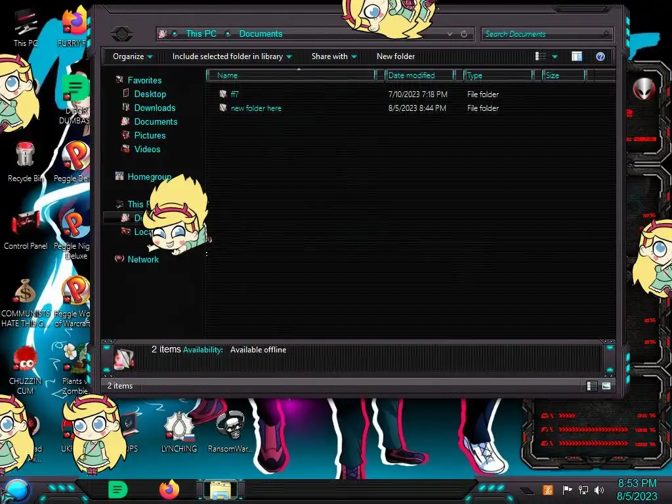Image resolution: width=672 pixels, height=504 pixels.
Task: Refresh the Documents folder view
Action: pos(464,34)
